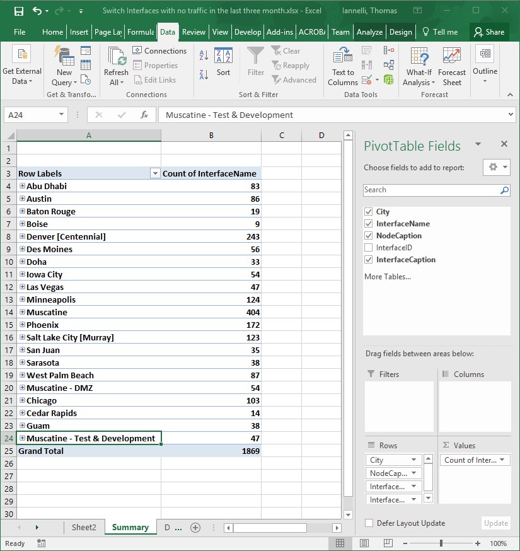This screenshot has width=520, height=551.
Task: Expand the Muscatine row group
Action: (22, 312)
